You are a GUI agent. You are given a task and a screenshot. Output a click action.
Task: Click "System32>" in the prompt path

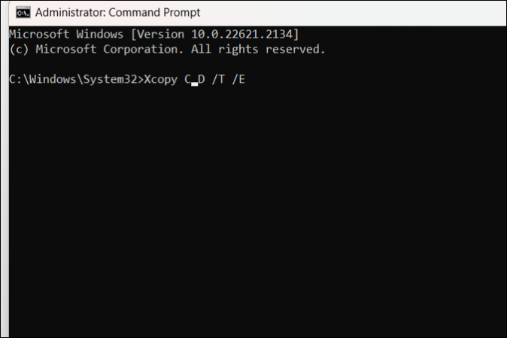(112, 78)
